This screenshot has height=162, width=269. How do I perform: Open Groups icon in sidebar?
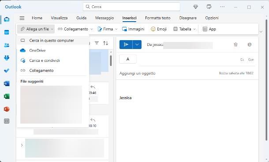click(7, 58)
